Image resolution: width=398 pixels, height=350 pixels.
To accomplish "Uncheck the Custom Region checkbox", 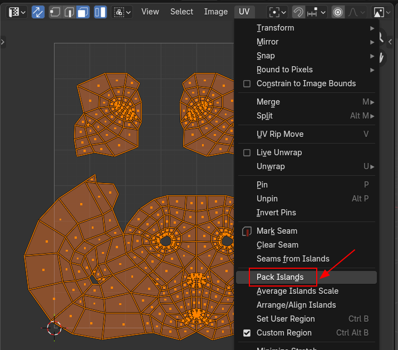I will tap(247, 333).
